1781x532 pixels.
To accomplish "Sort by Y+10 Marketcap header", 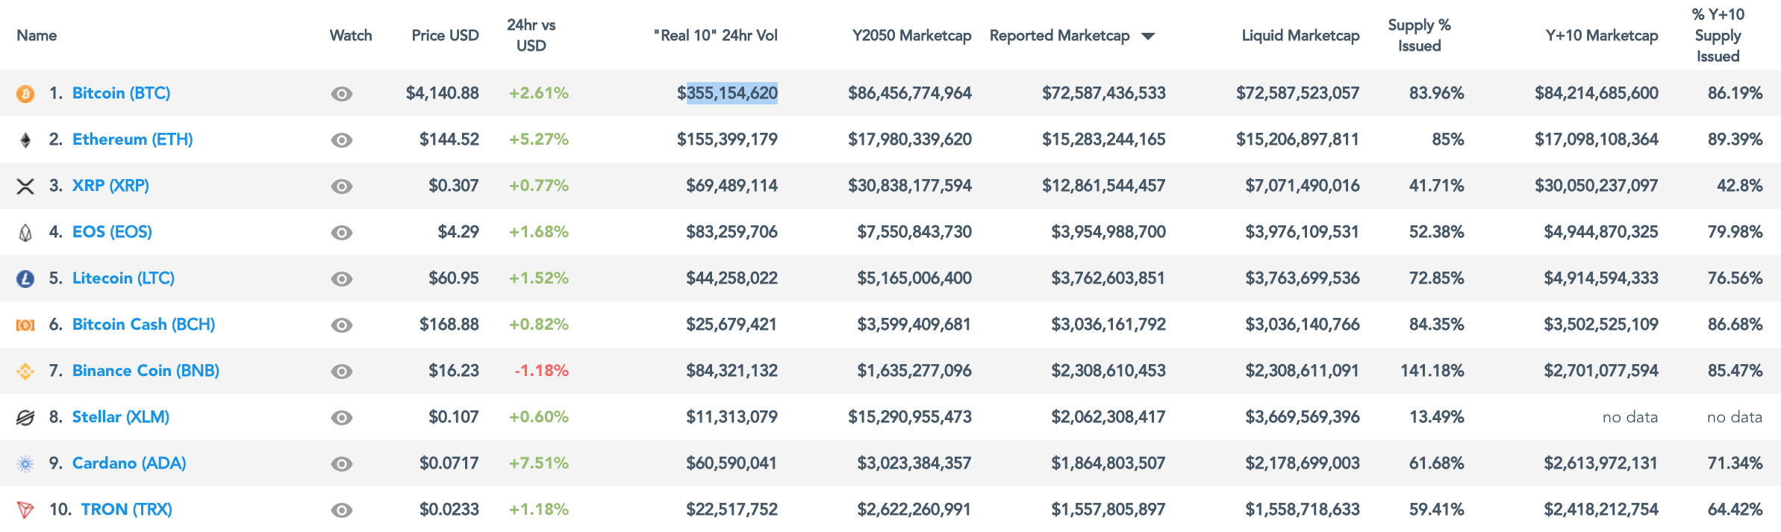I will [x=1602, y=35].
